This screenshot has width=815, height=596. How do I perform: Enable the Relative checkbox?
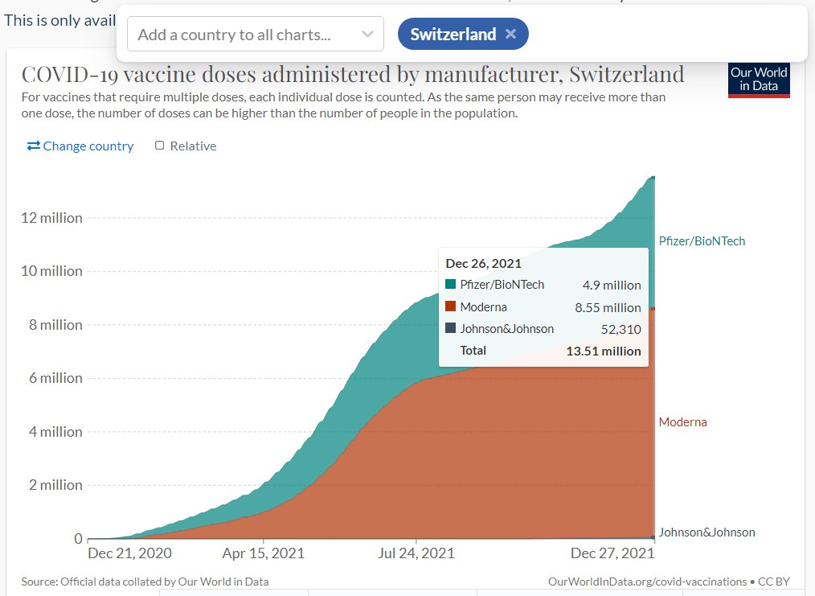pyautogui.click(x=159, y=146)
